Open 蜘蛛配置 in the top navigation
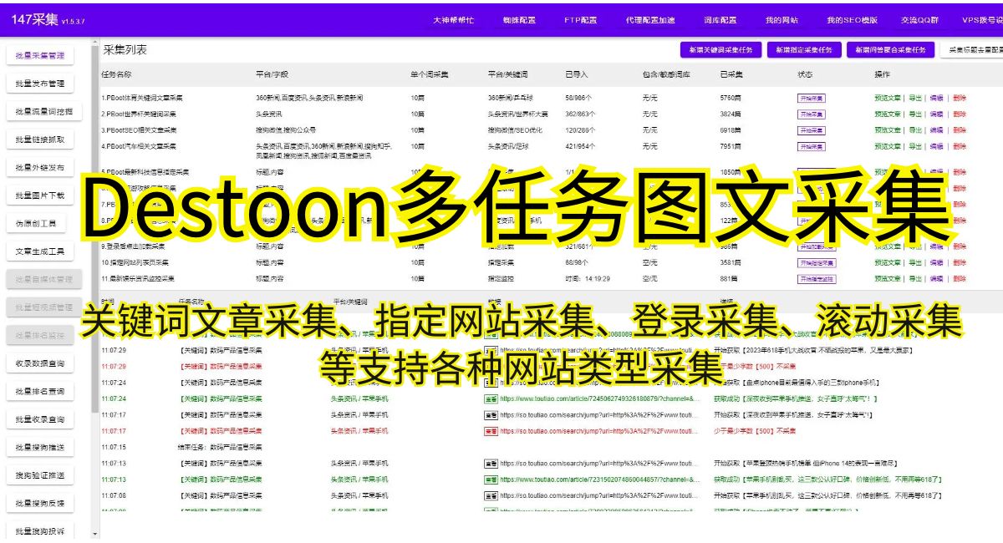Screen dimensions: 1003x543 pos(519,19)
